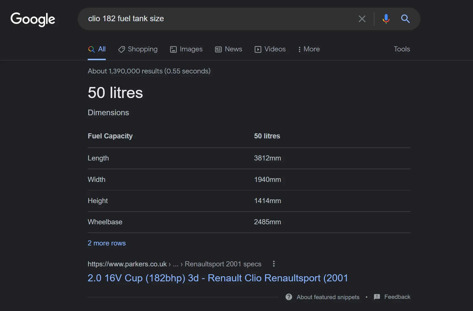Open the 2.0 16V Cup Renault Clio link
Viewport: 473px width, 311px height.
218,278
